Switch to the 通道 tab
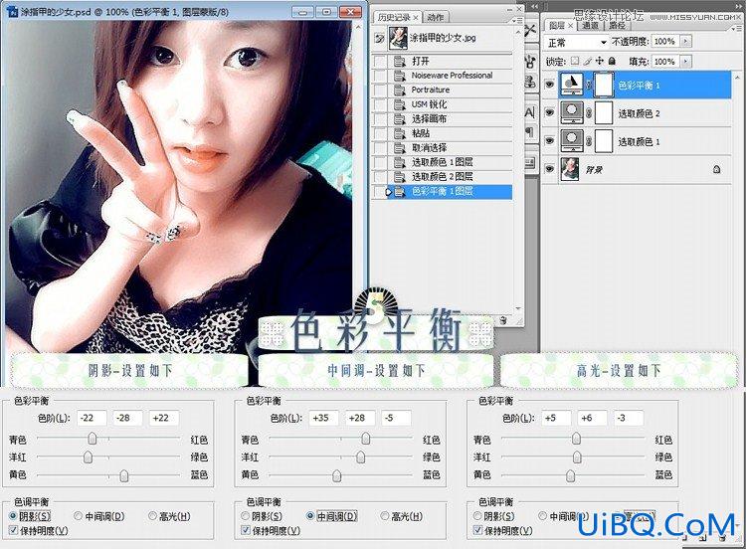The width and height of the screenshot is (746, 549). point(590,25)
